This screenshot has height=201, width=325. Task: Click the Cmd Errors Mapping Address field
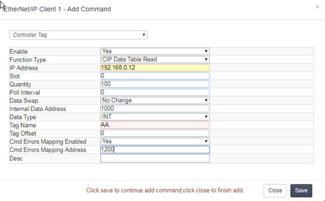click(155, 149)
